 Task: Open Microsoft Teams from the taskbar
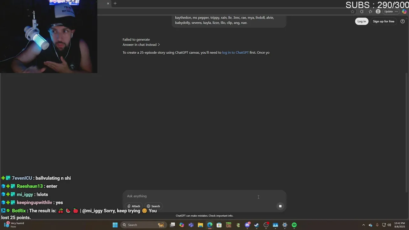[191, 225]
